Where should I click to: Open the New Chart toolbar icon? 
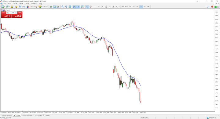[2, 7]
